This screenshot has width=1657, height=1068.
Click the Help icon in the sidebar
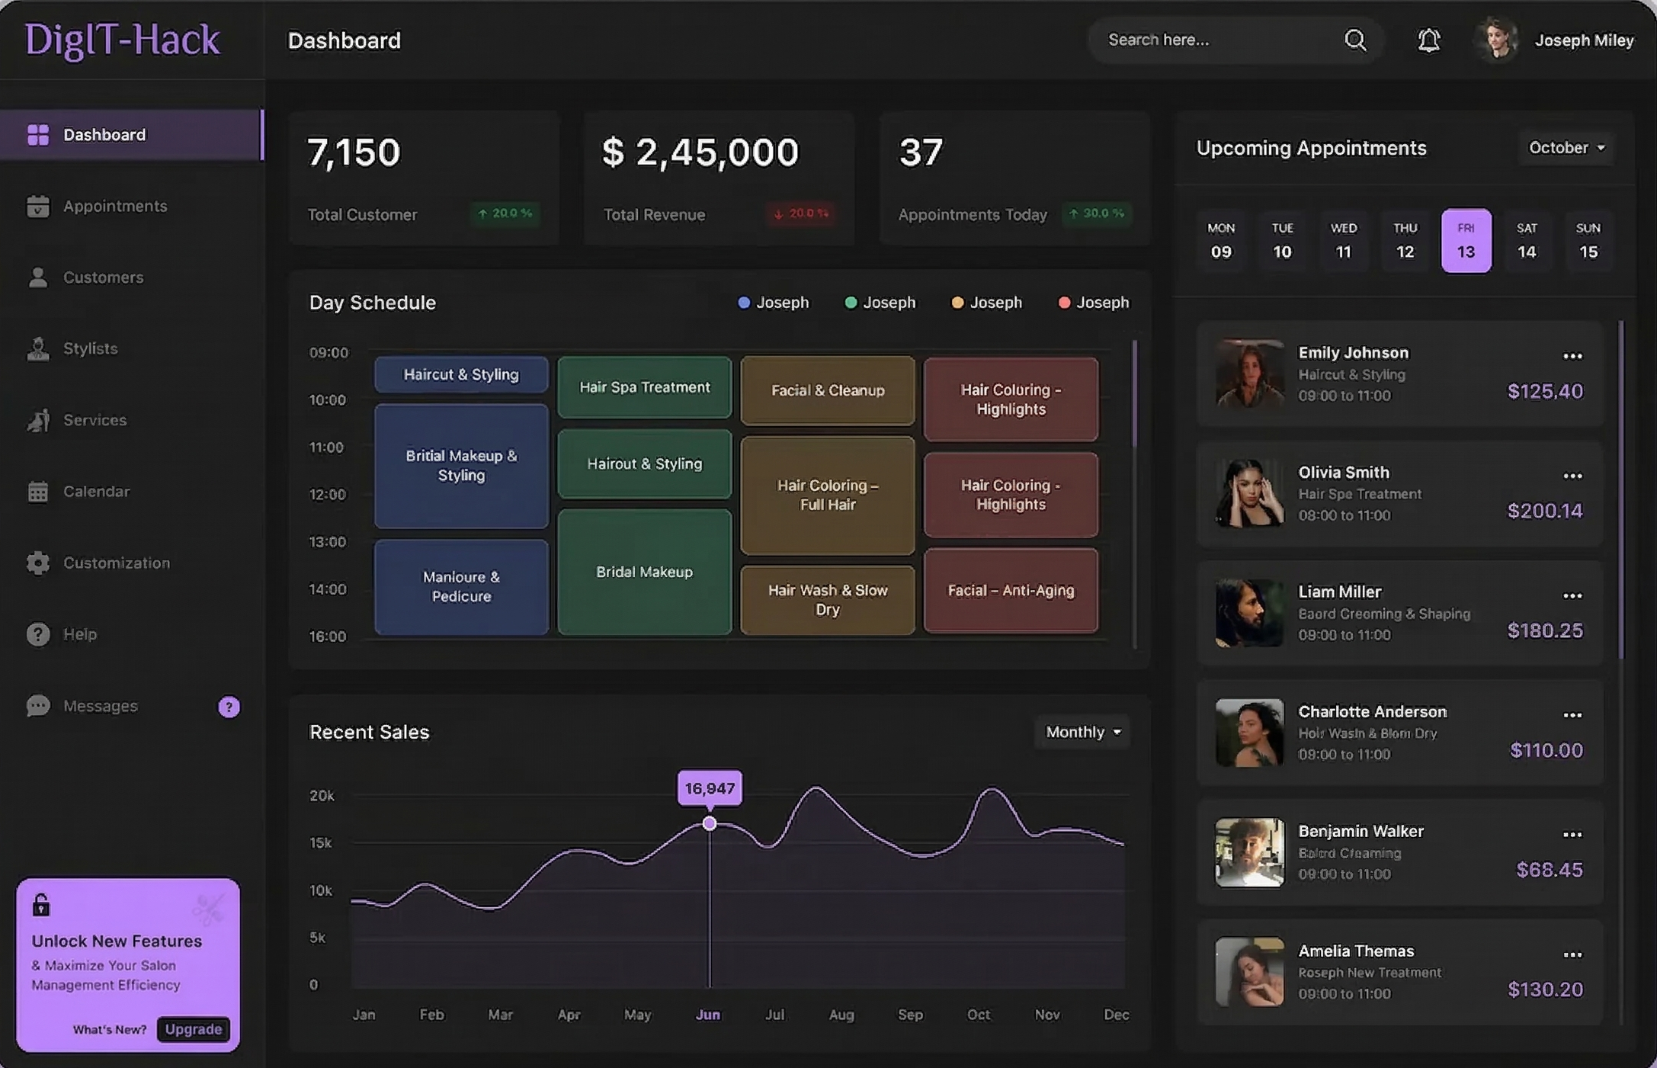(38, 633)
